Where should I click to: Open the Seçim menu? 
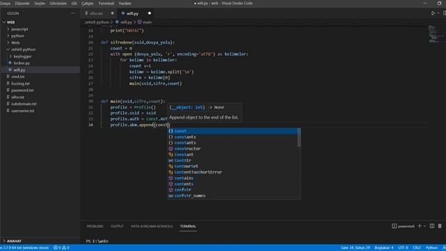pos(40,3)
